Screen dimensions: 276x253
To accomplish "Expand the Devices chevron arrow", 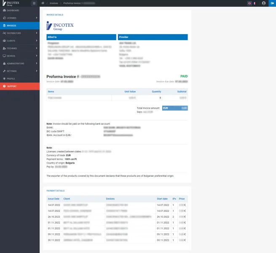I will (x=36, y=56).
